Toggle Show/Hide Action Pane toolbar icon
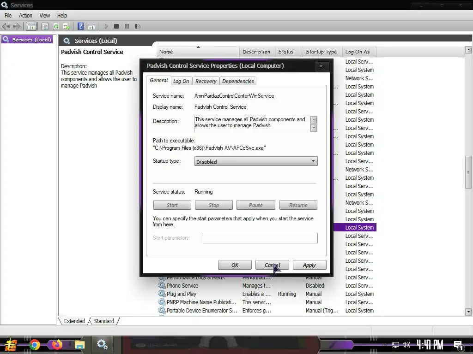This screenshot has height=354, width=473. point(91,26)
